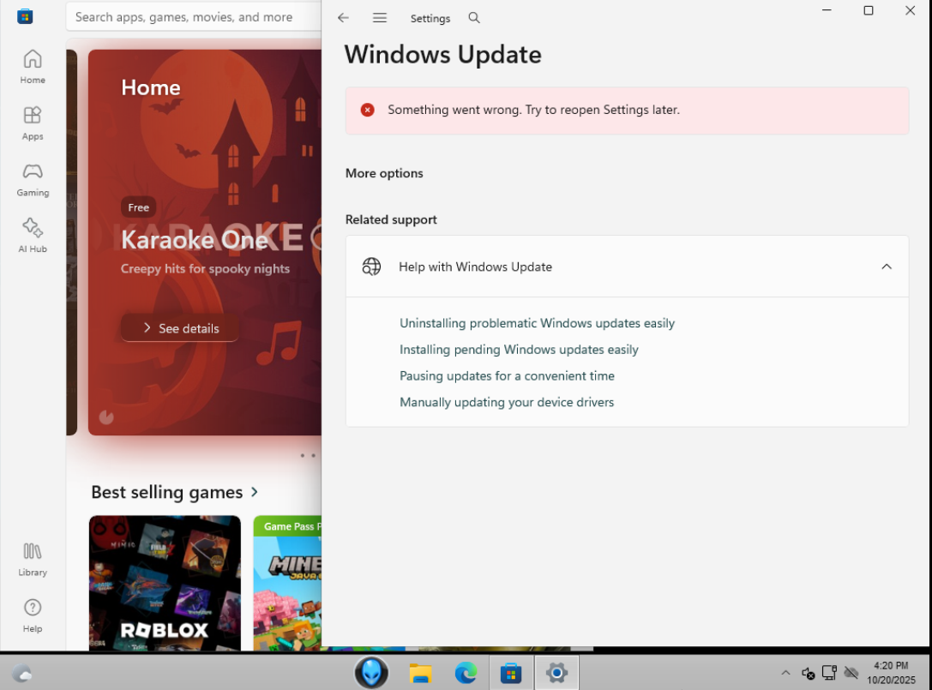Click the Related support heading

click(391, 220)
